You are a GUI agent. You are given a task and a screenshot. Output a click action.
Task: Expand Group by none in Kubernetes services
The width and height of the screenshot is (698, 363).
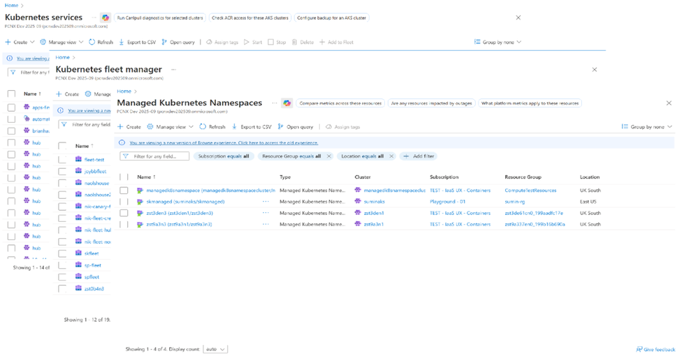tap(497, 43)
